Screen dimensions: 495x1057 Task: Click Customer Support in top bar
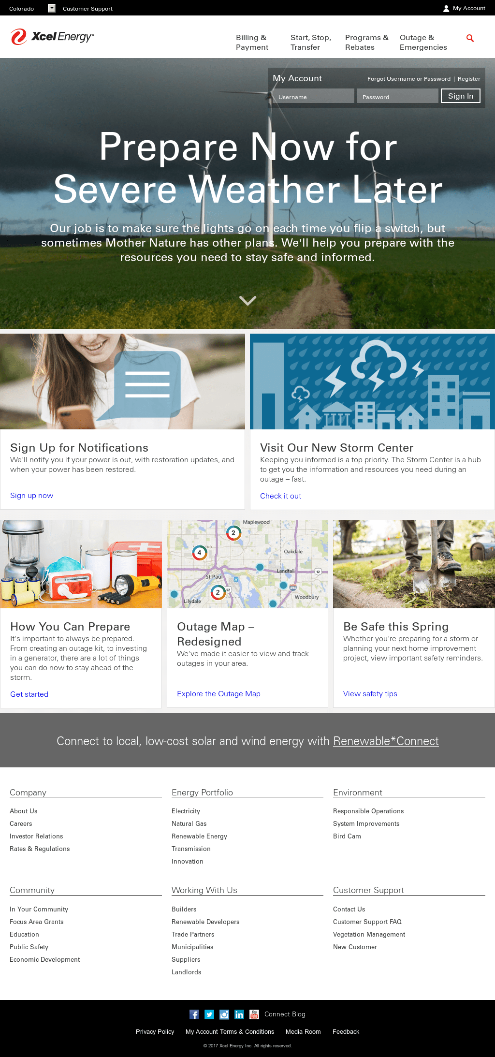87,9
